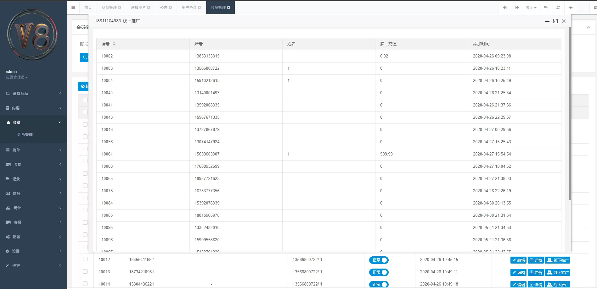The height and width of the screenshot is (289, 597).
Task: Open the 关闭 dropdown in the tab bar
Action: [x=531, y=8]
